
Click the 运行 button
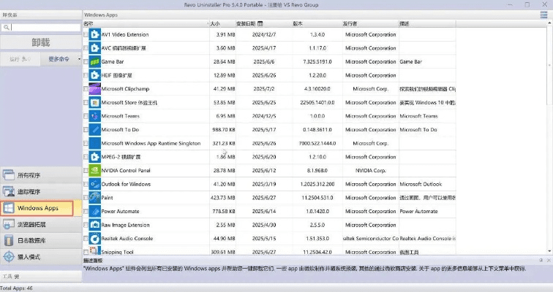click(20, 58)
